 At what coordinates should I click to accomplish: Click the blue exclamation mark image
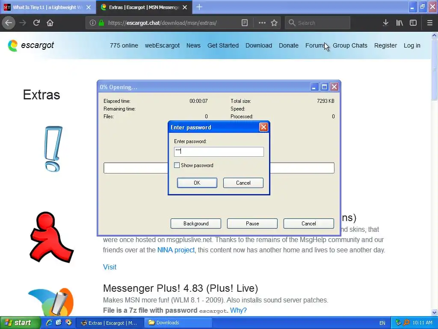point(53,149)
